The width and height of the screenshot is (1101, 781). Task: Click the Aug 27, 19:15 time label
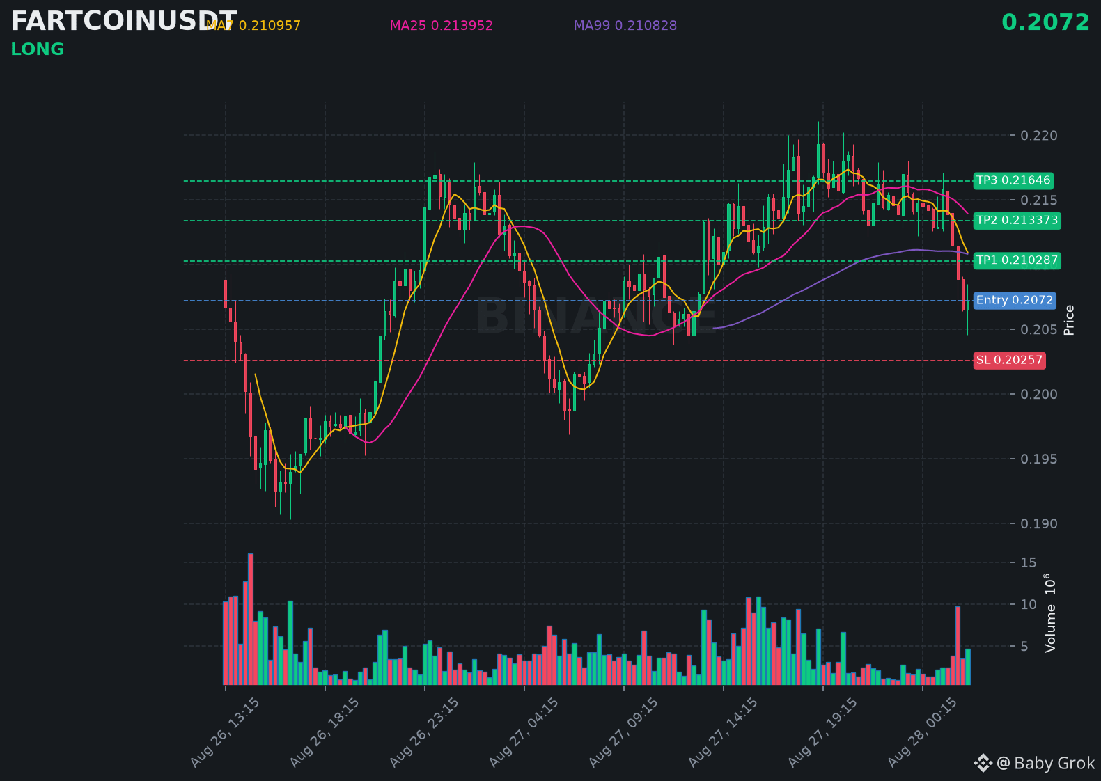click(822, 733)
